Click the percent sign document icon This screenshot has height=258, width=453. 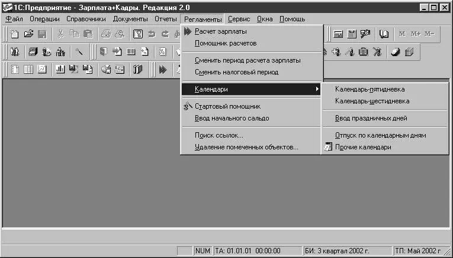[163, 52]
